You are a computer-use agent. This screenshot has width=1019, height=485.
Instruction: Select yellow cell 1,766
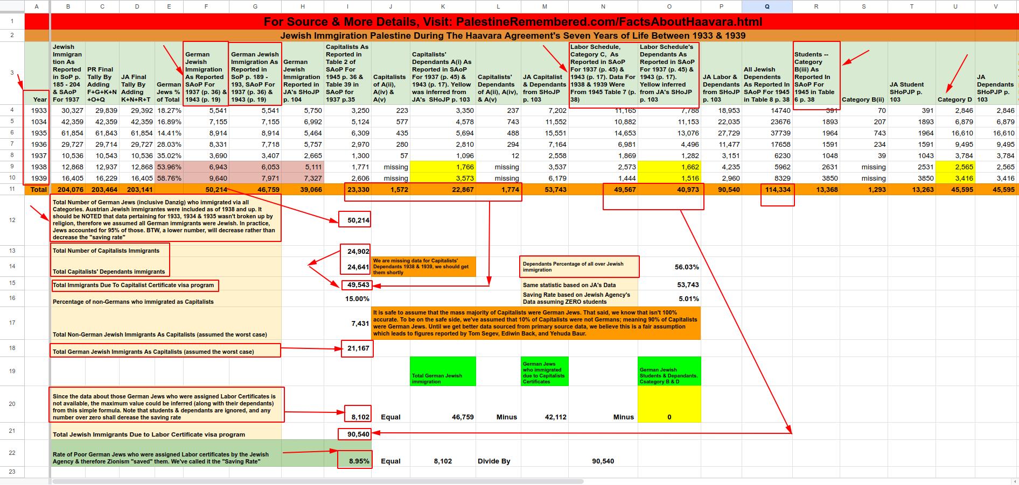(x=443, y=167)
